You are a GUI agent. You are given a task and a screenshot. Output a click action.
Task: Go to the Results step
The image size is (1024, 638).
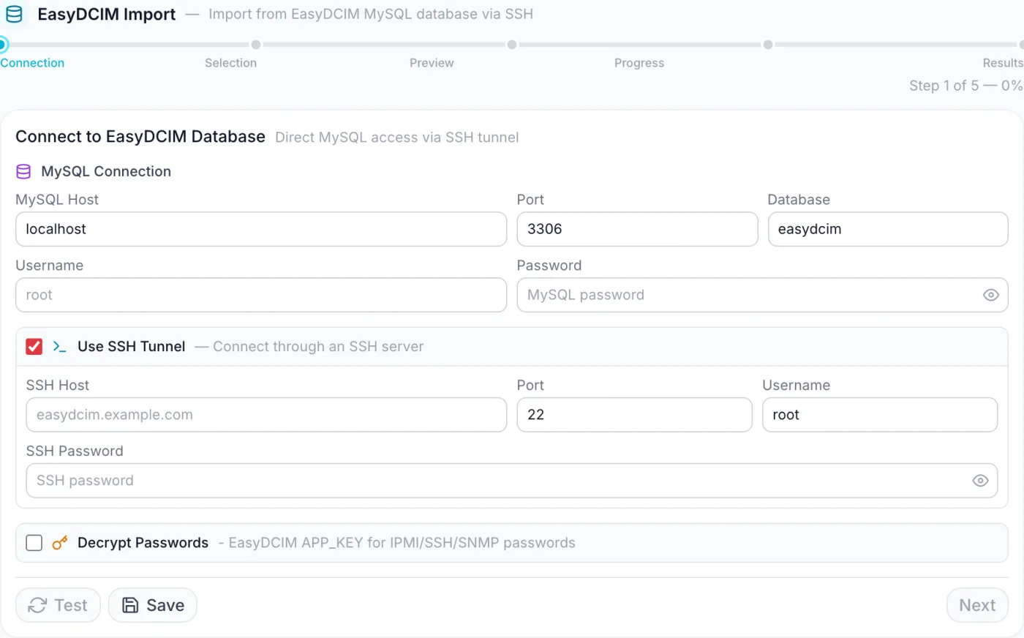coord(1003,63)
